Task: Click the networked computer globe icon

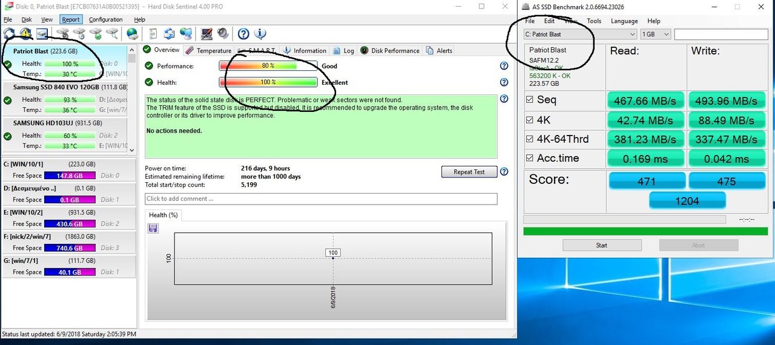Action: (x=186, y=34)
